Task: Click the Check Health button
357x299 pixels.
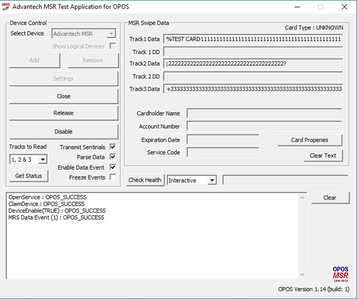Action: click(145, 180)
